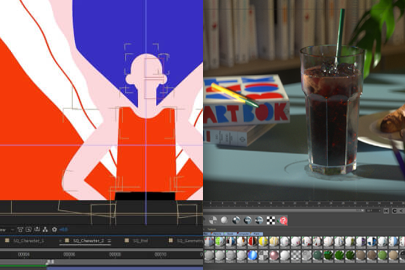This screenshot has width=405, height=270.
Task: Open the view dropdown arrow left of the viewer icons
Action: pyautogui.click(x=12, y=229)
